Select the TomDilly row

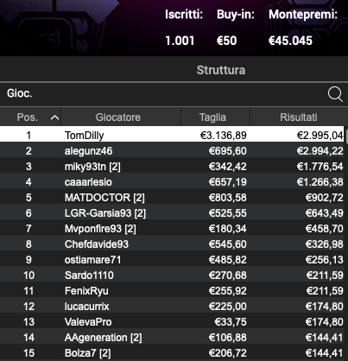[x=172, y=135]
